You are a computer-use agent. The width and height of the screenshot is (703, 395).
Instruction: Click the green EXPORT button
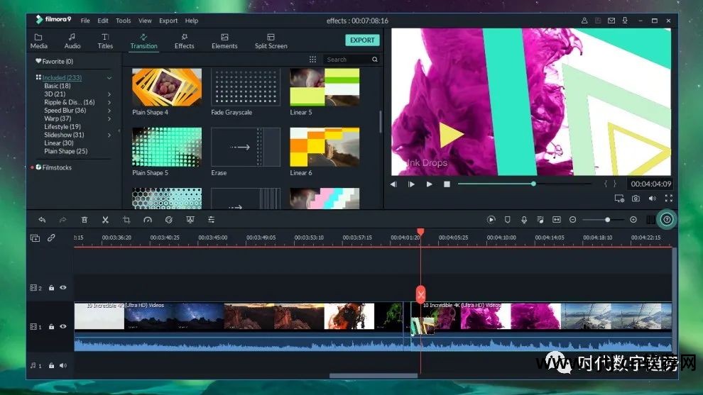(x=362, y=40)
